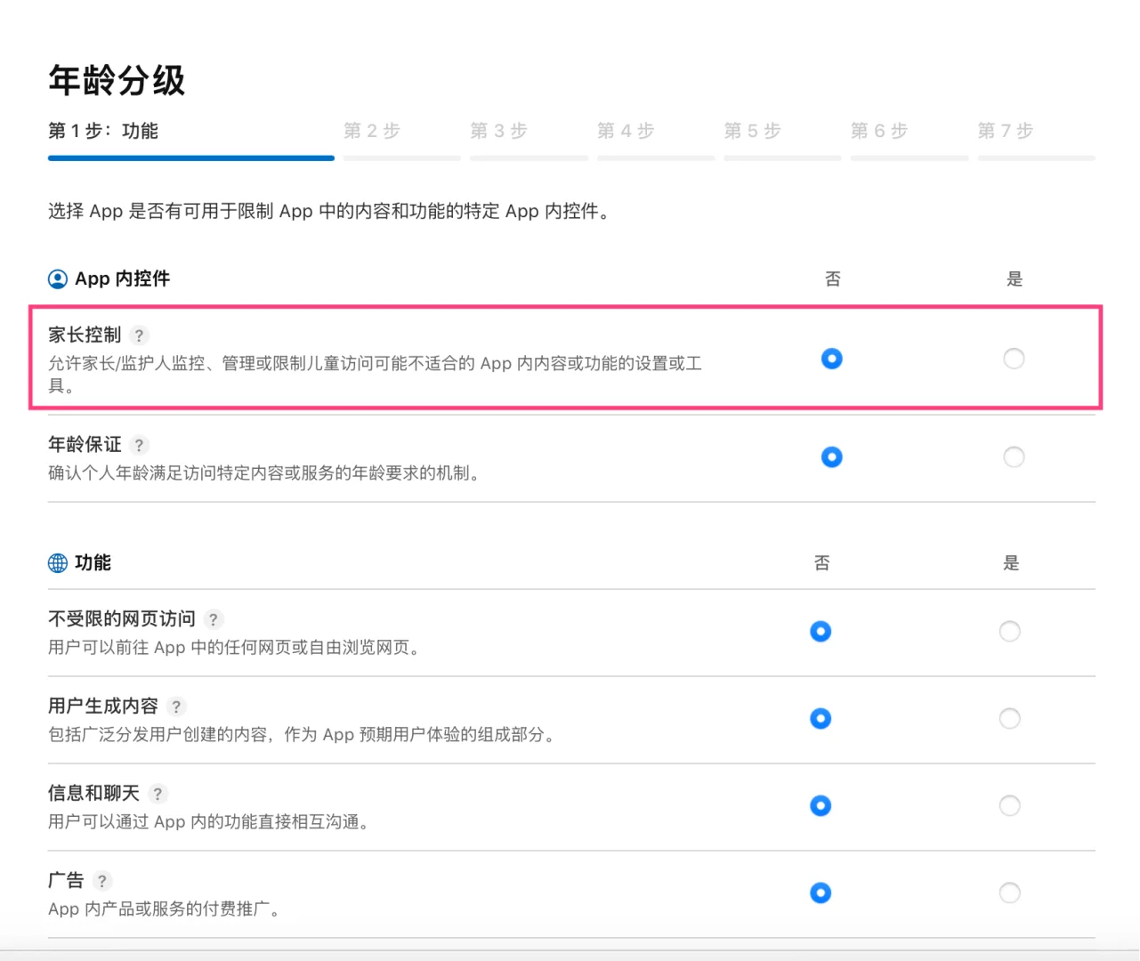
Task: Click the question mark beside 广告
Action: coord(101,881)
